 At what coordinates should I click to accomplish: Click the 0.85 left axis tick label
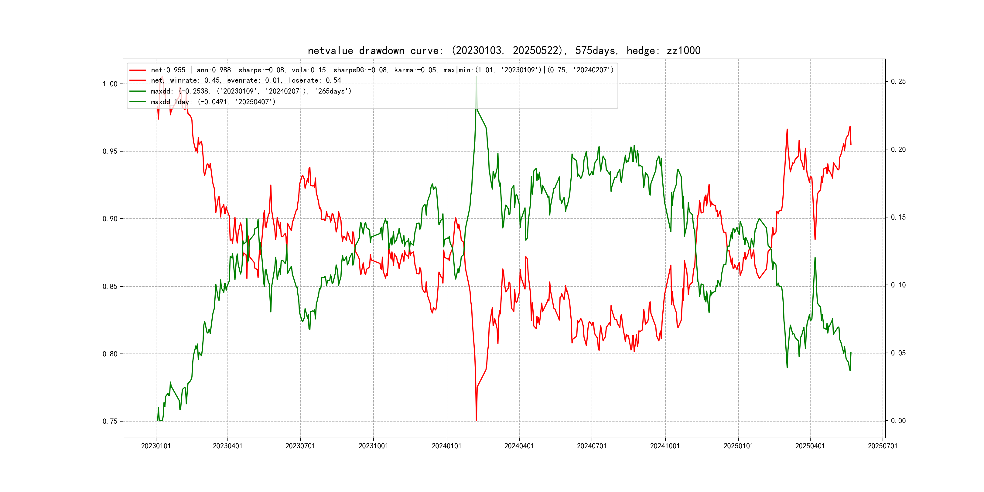(x=110, y=286)
